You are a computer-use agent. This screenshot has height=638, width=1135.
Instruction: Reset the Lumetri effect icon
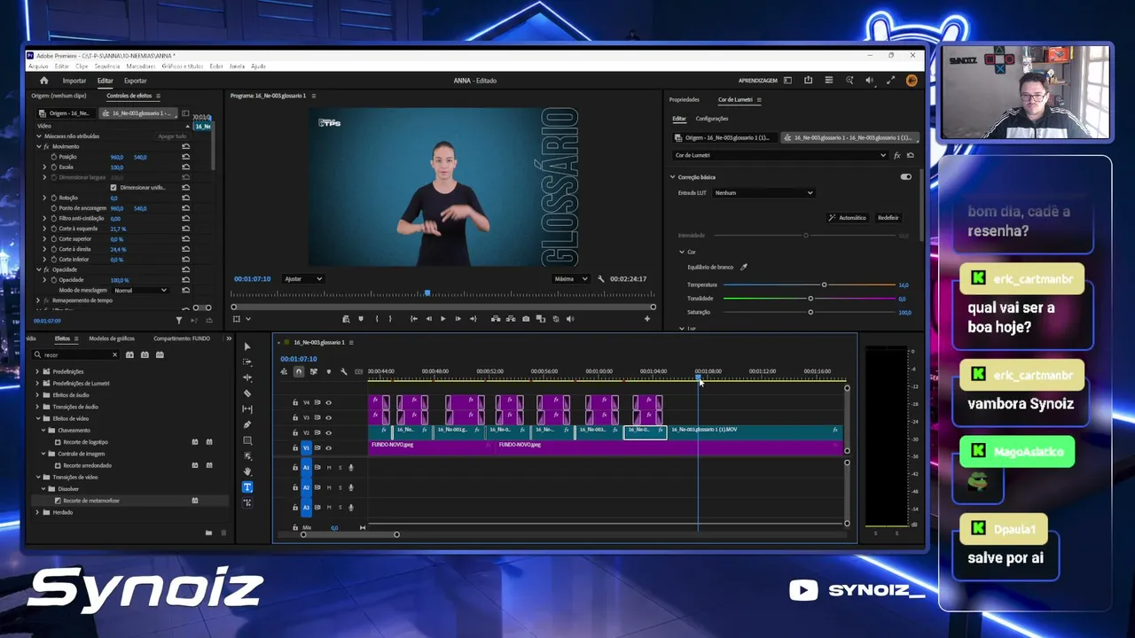(911, 155)
